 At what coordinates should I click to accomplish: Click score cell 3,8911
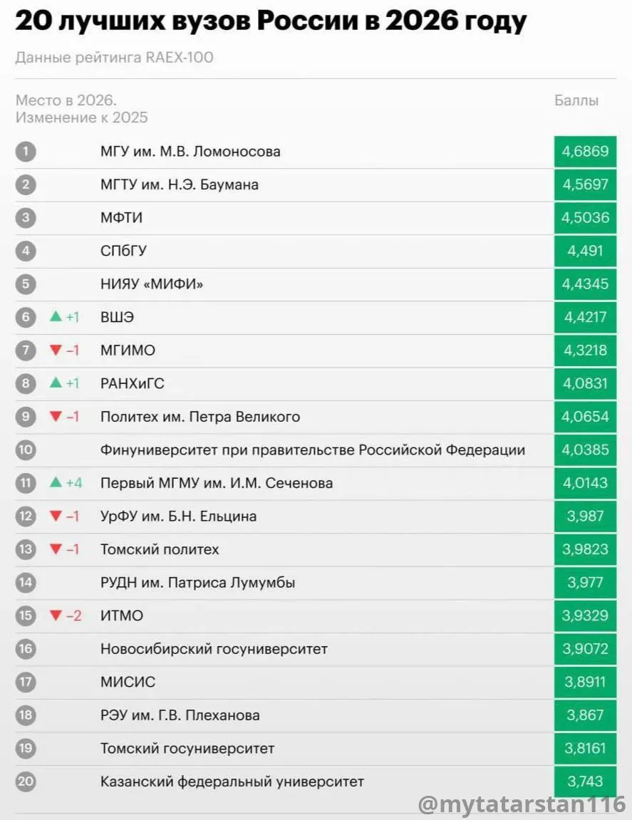pyautogui.click(x=586, y=682)
